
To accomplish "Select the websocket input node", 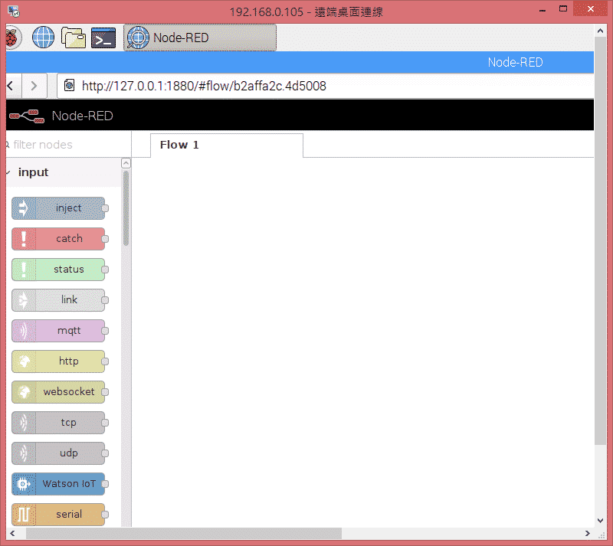I will pyautogui.click(x=58, y=391).
